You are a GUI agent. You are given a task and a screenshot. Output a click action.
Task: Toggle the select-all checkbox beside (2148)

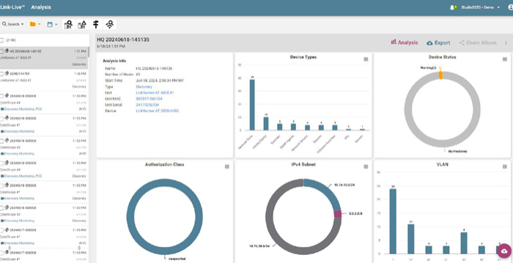(1, 40)
